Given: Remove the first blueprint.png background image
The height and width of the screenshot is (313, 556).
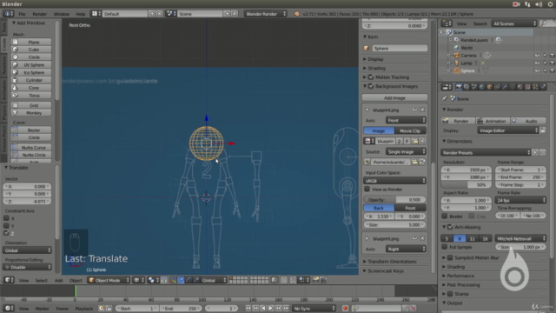Looking at the screenshot, I should (422, 110).
